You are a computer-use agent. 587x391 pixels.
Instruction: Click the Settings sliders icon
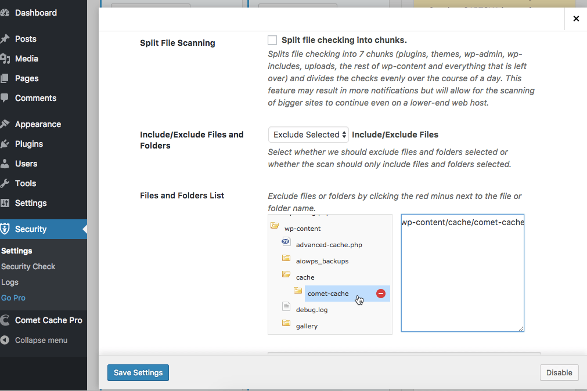point(5,203)
